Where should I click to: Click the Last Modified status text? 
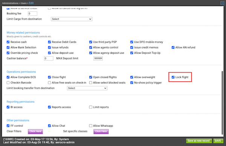pyautogui.click(x=39, y=143)
